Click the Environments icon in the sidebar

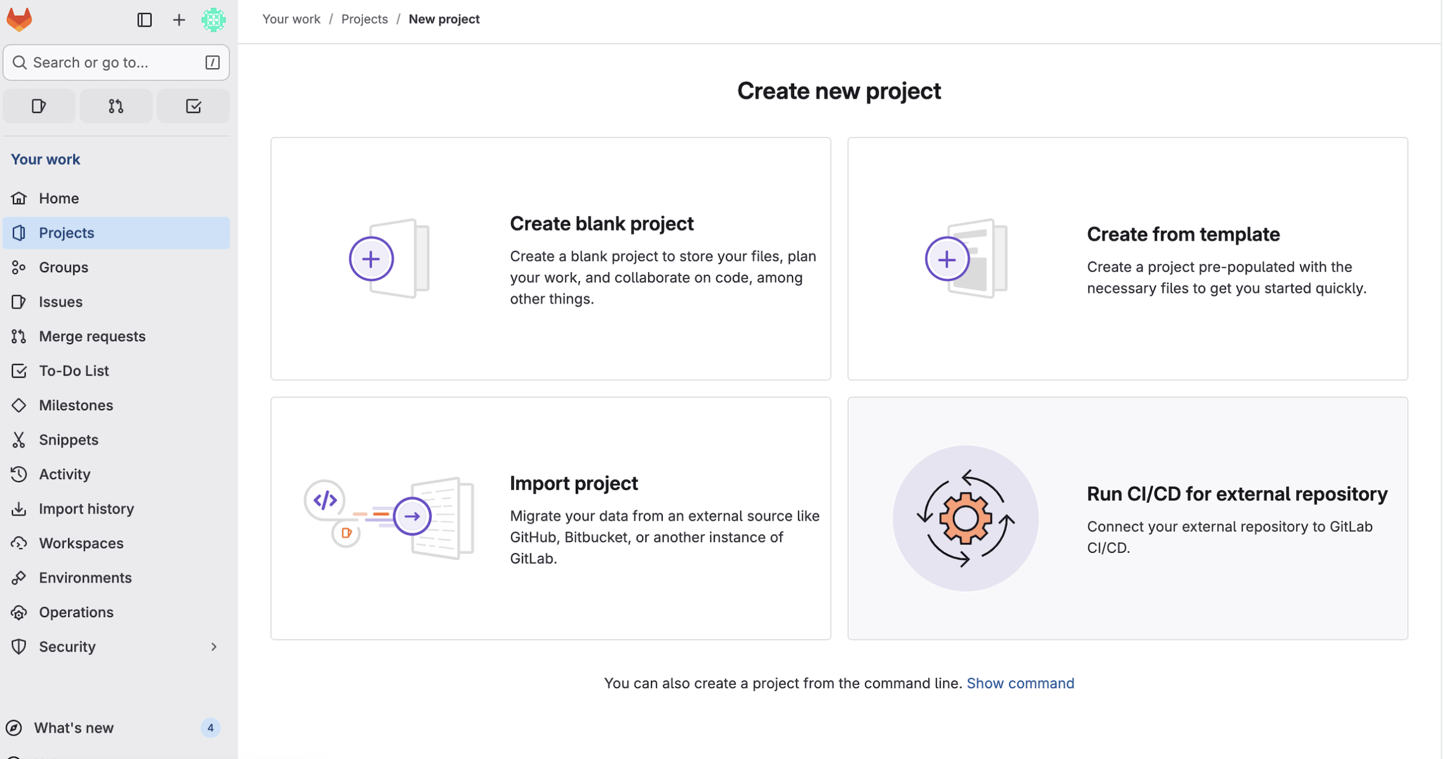coord(19,578)
